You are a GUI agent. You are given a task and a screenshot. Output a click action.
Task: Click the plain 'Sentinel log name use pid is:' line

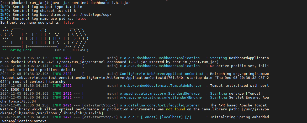(37, 23)
